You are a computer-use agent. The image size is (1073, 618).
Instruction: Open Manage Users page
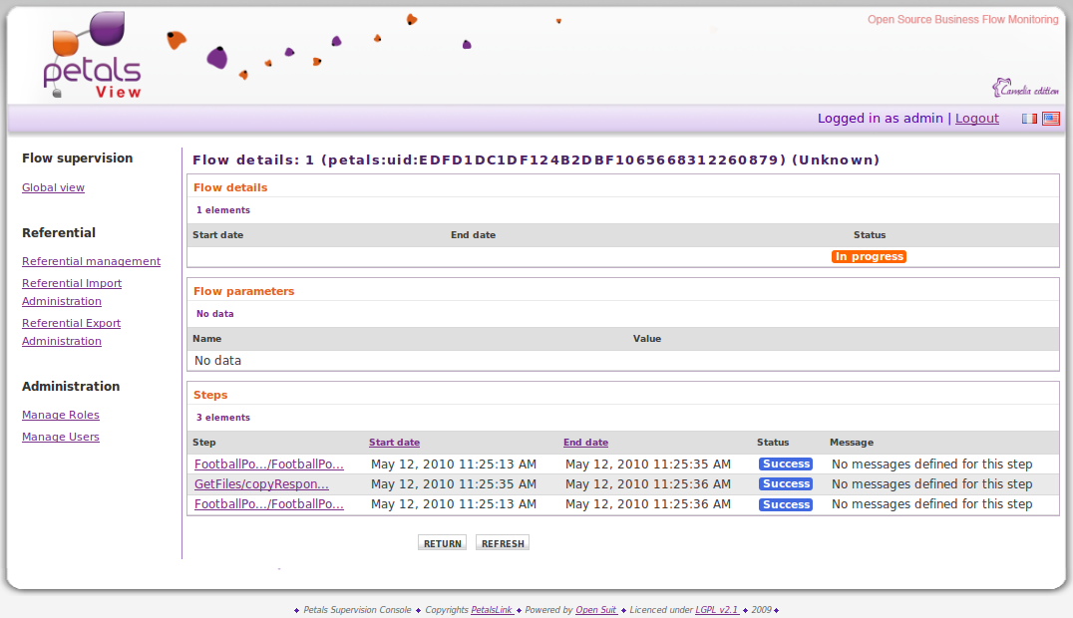point(61,437)
